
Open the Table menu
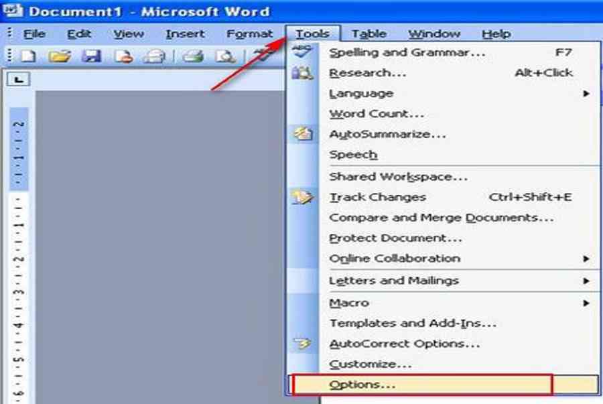click(368, 33)
